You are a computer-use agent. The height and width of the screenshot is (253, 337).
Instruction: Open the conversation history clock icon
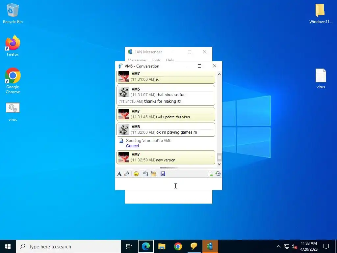click(x=218, y=174)
